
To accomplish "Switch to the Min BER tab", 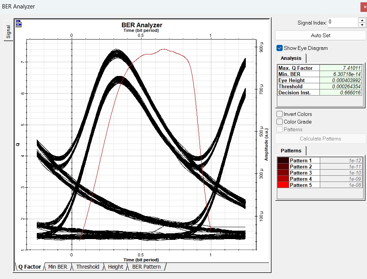I will [58, 267].
